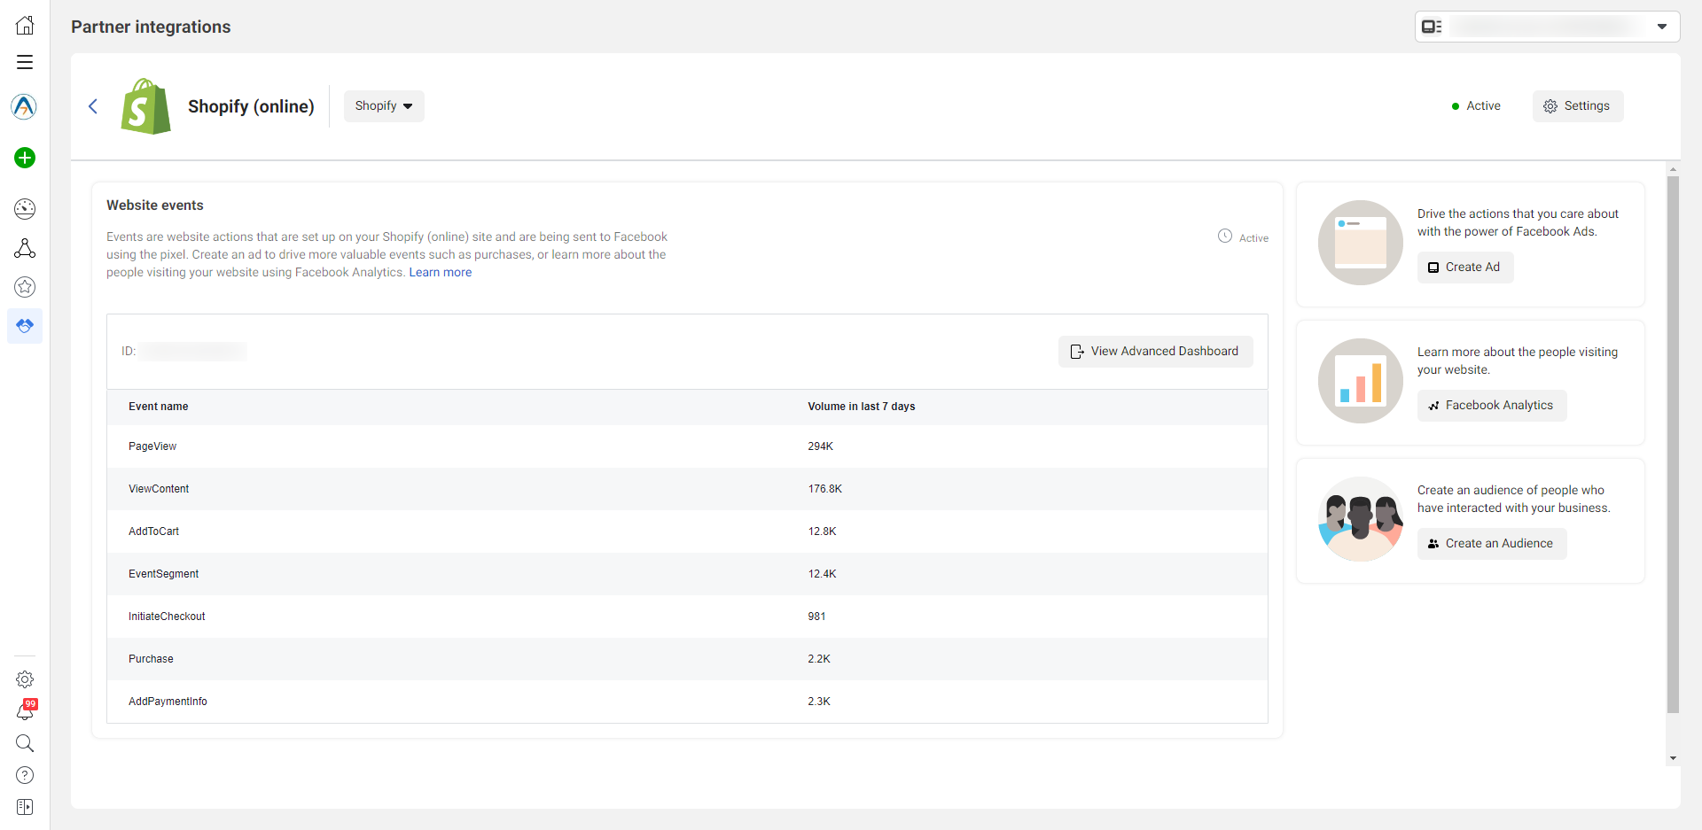
Task: Open Facebook Analytics button
Action: [x=1491, y=406]
